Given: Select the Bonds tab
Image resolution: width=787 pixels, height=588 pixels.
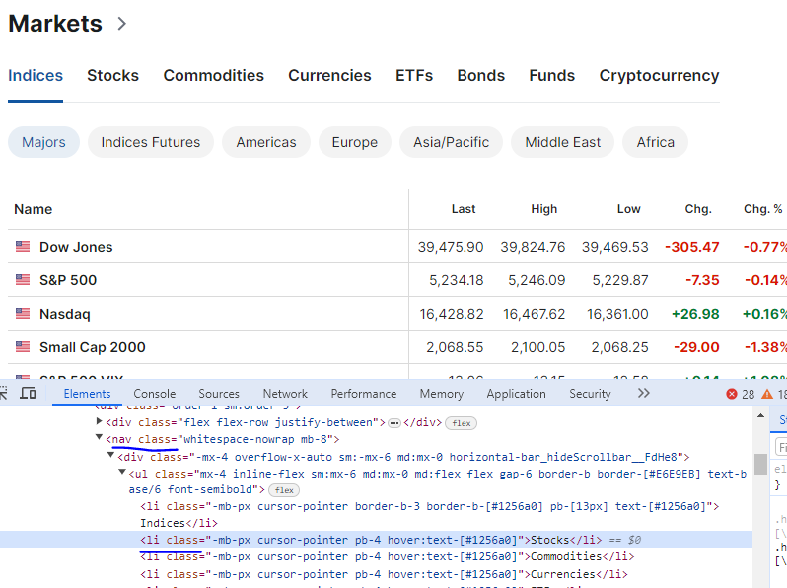Looking at the screenshot, I should 481,75.
